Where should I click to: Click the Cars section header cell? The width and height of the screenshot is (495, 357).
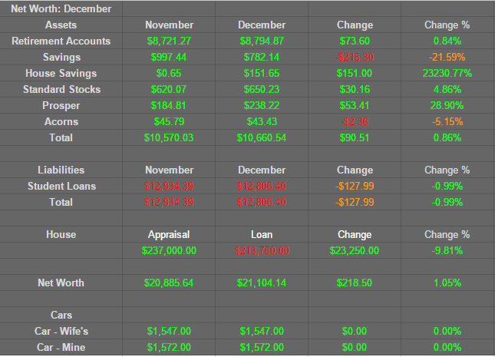click(61, 315)
